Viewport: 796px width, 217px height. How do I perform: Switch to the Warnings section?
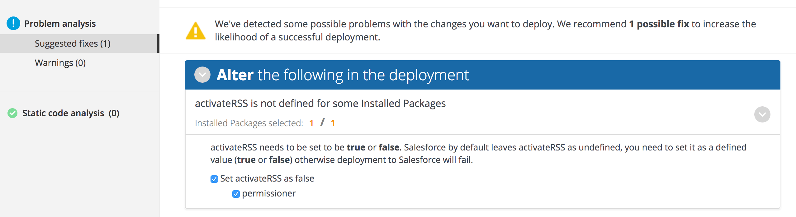point(60,62)
